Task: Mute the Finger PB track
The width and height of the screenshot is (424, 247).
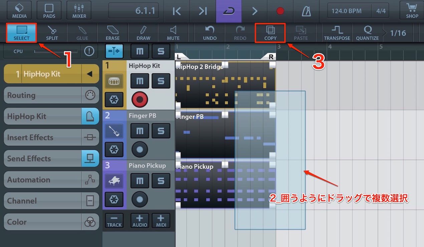Action: pyautogui.click(x=140, y=131)
